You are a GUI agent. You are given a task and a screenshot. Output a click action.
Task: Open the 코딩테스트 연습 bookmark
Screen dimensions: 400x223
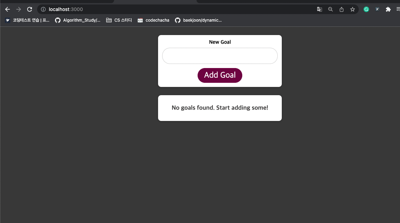(x=27, y=20)
